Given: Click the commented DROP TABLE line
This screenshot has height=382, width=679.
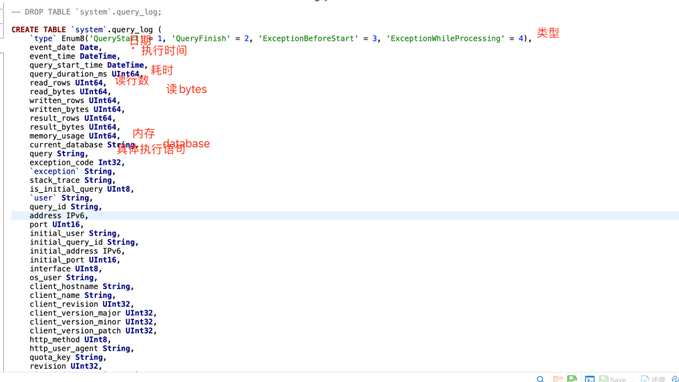Looking at the screenshot, I should pyautogui.click(x=86, y=12).
